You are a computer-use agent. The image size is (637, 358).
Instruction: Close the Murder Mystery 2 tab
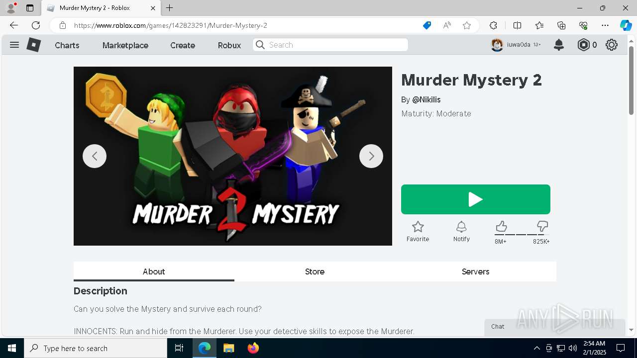pyautogui.click(x=153, y=8)
